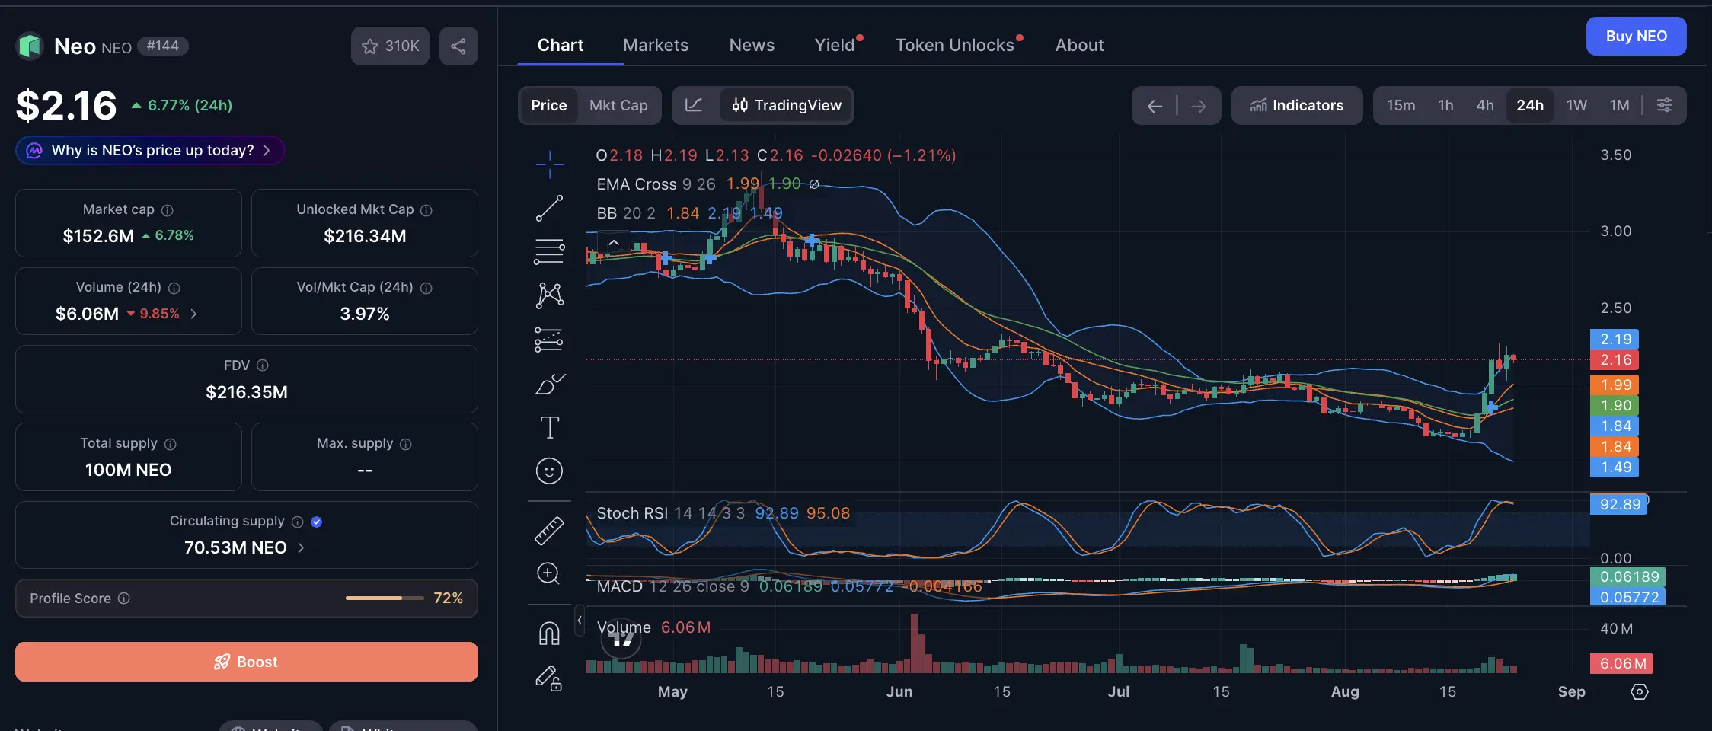Set chart interval to 1M
The width and height of the screenshot is (1712, 731).
tap(1619, 105)
